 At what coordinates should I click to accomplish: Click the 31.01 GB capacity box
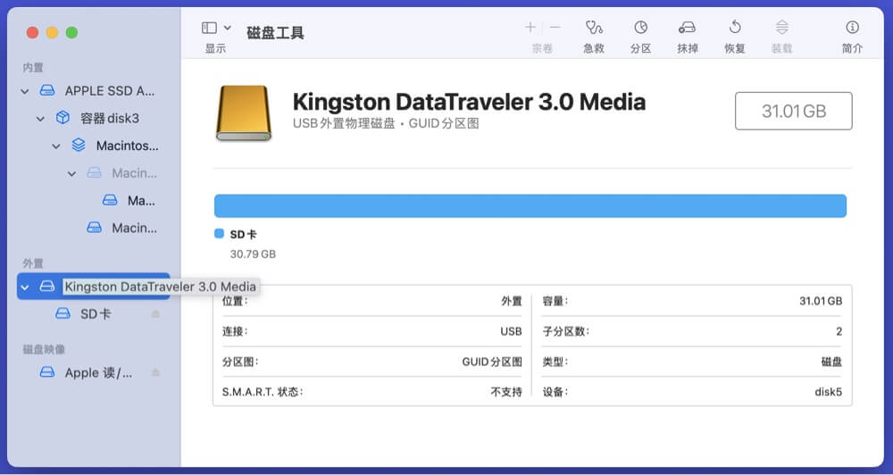pos(793,111)
